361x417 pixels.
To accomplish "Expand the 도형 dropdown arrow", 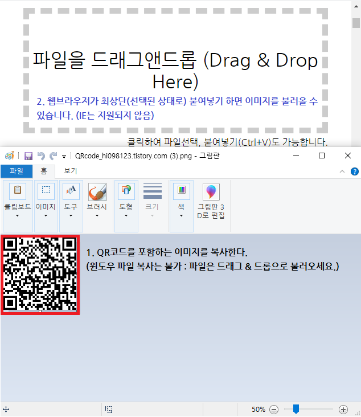I will click(x=126, y=216).
